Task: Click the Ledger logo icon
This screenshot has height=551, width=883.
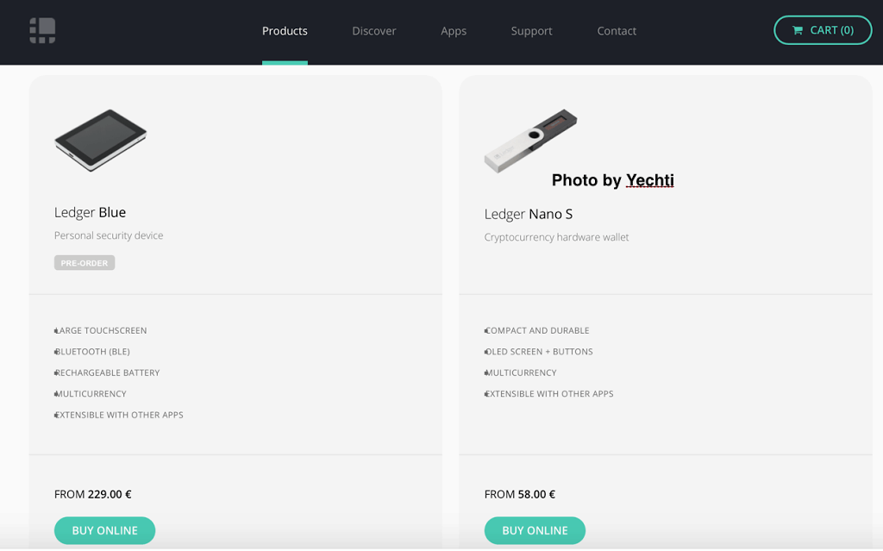Action: (42, 31)
